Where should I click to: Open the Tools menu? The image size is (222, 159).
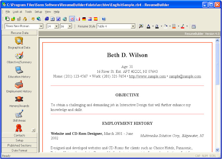point(28,12)
